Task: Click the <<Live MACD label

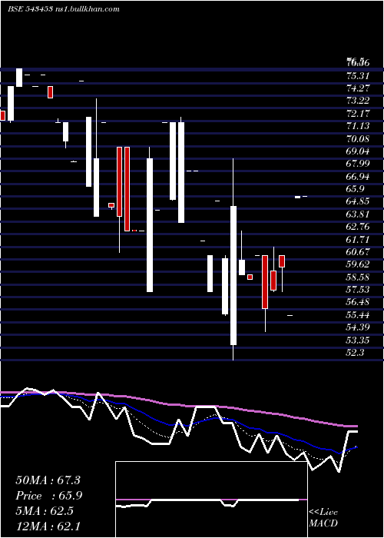Action: (323, 518)
